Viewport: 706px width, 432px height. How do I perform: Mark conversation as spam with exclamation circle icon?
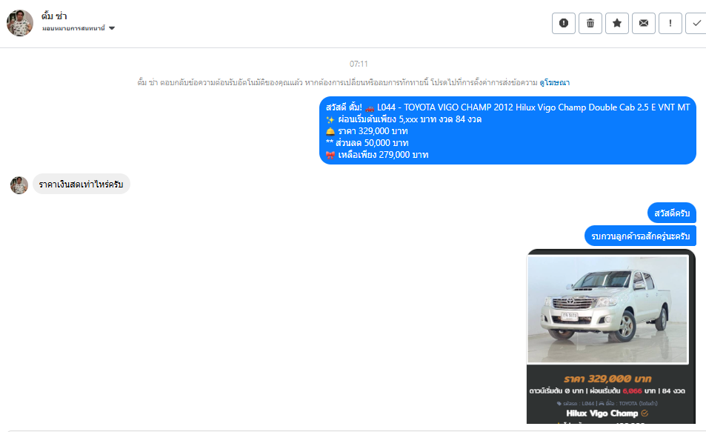[564, 23]
